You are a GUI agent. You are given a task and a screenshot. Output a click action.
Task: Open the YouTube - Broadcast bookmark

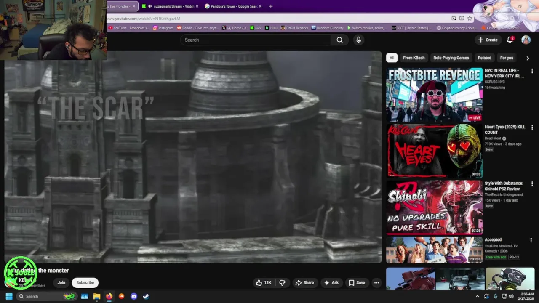pos(128,28)
